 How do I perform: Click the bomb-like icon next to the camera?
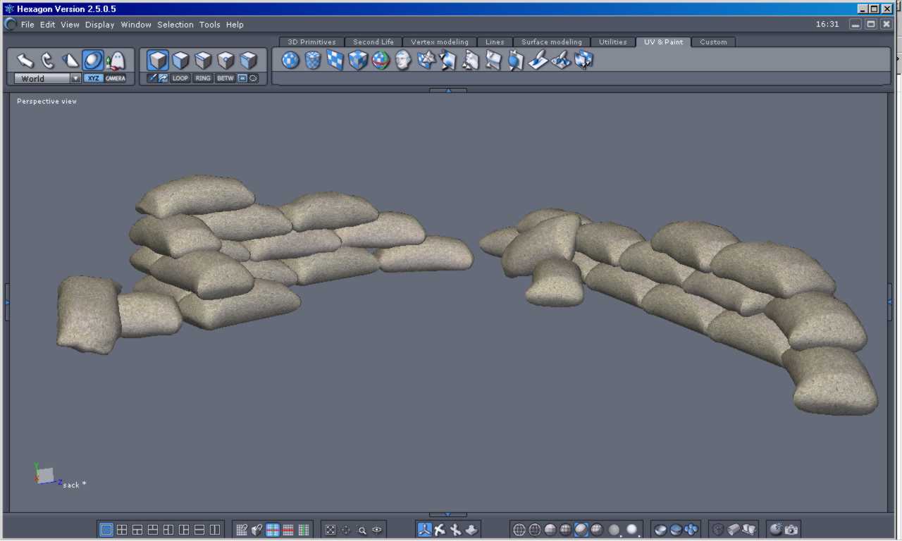point(776,530)
